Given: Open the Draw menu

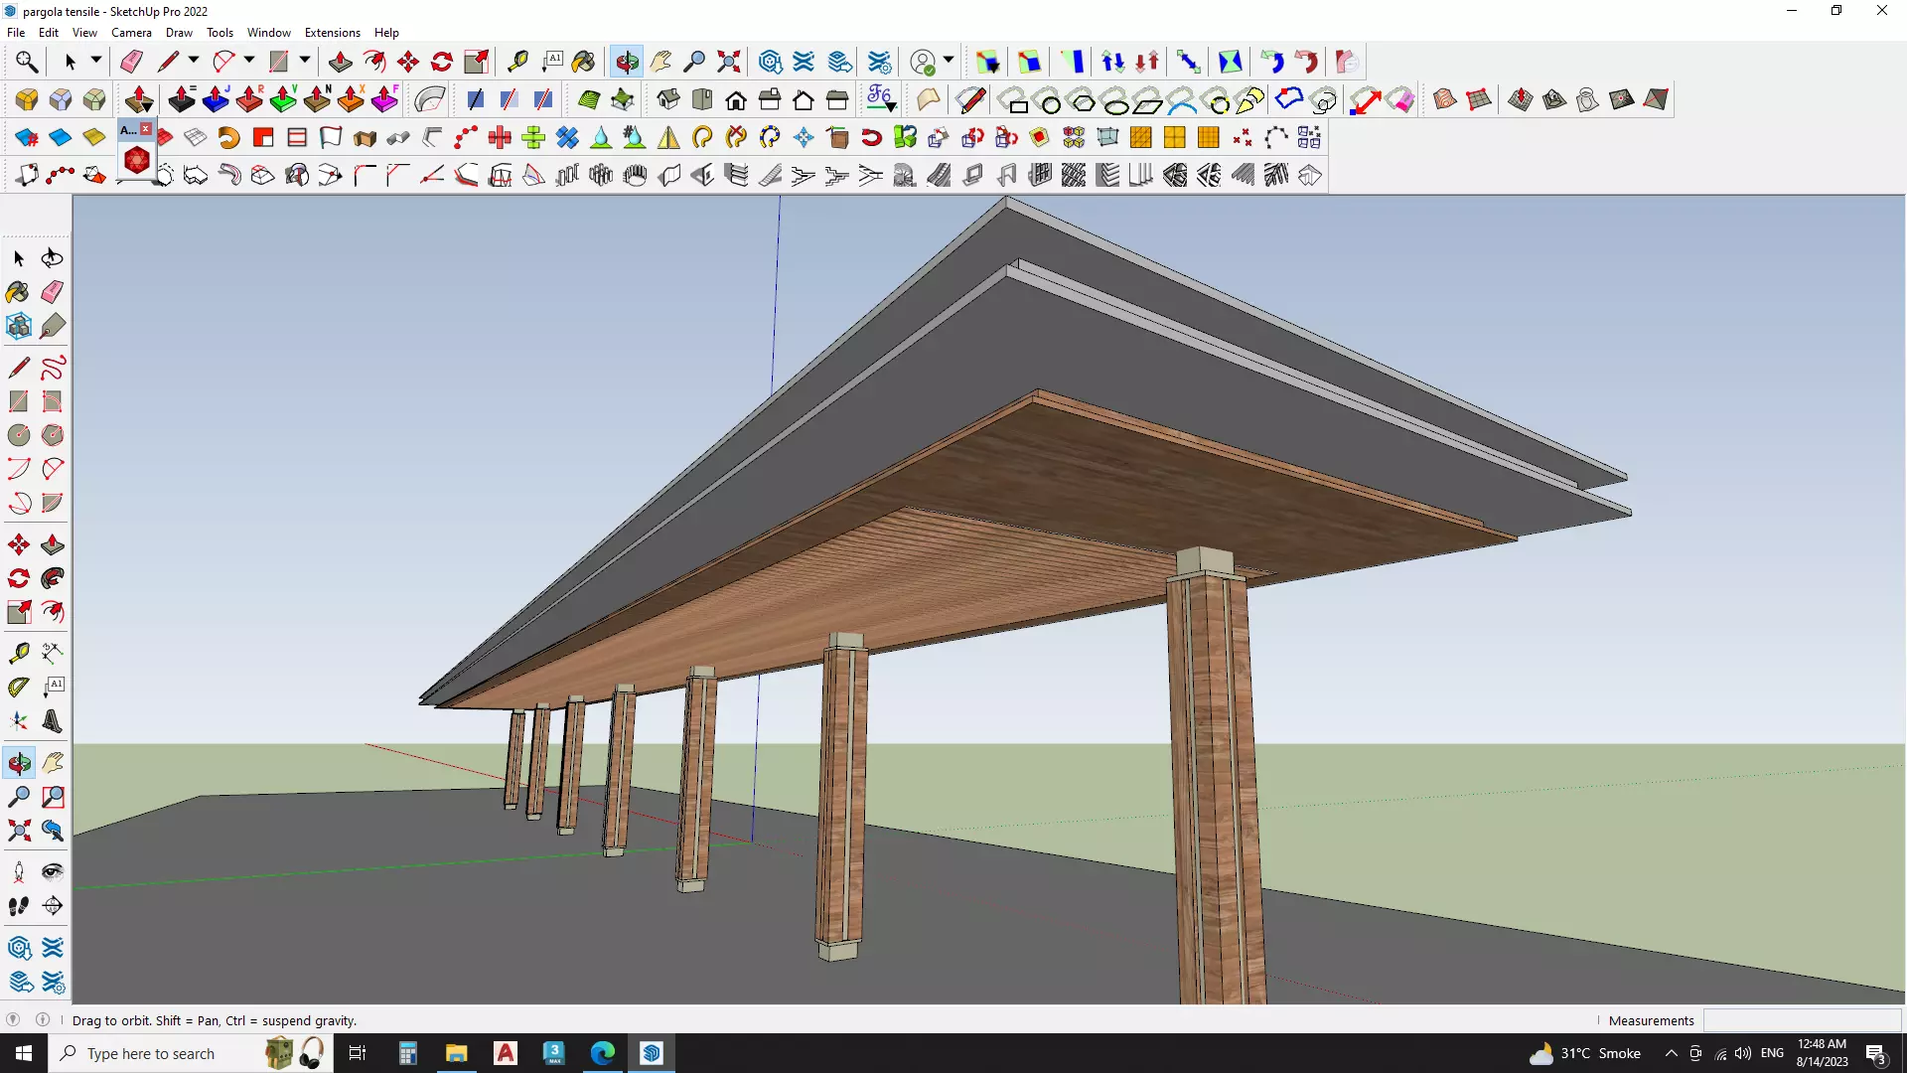Looking at the screenshot, I should (179, 33).
